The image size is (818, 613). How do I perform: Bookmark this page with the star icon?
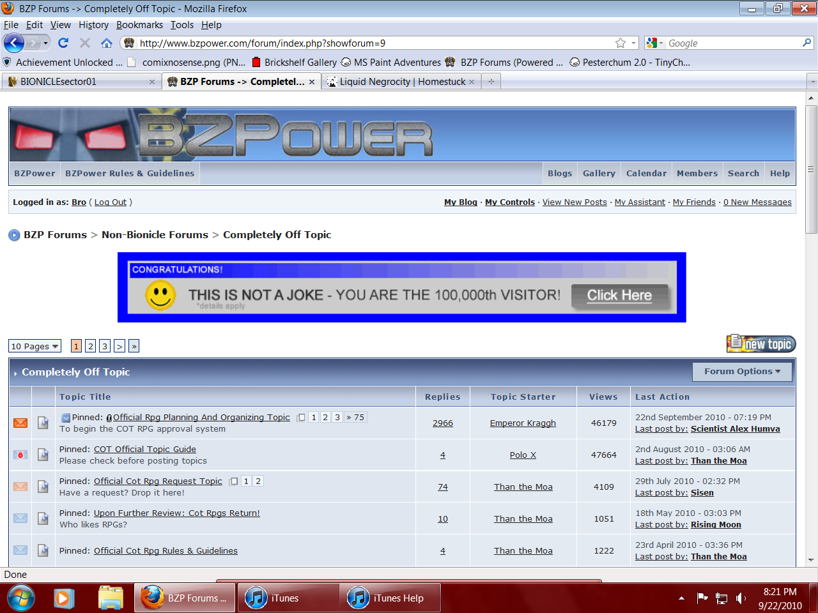(x=621, y=43)
